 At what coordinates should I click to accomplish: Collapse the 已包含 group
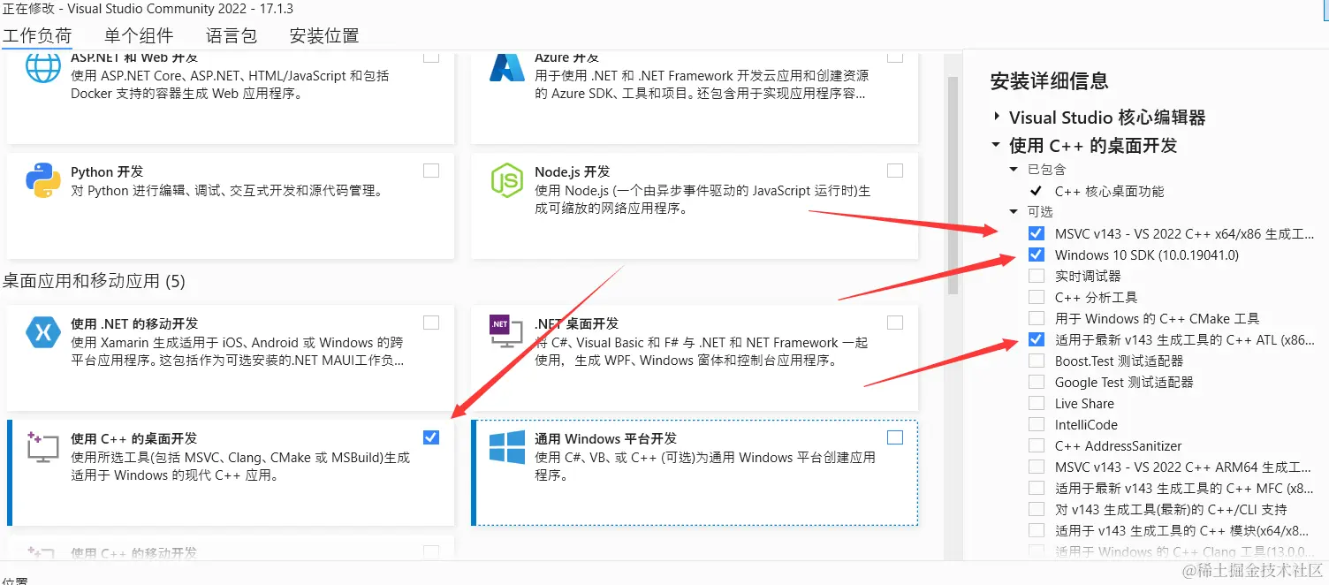coord(1014,169)
